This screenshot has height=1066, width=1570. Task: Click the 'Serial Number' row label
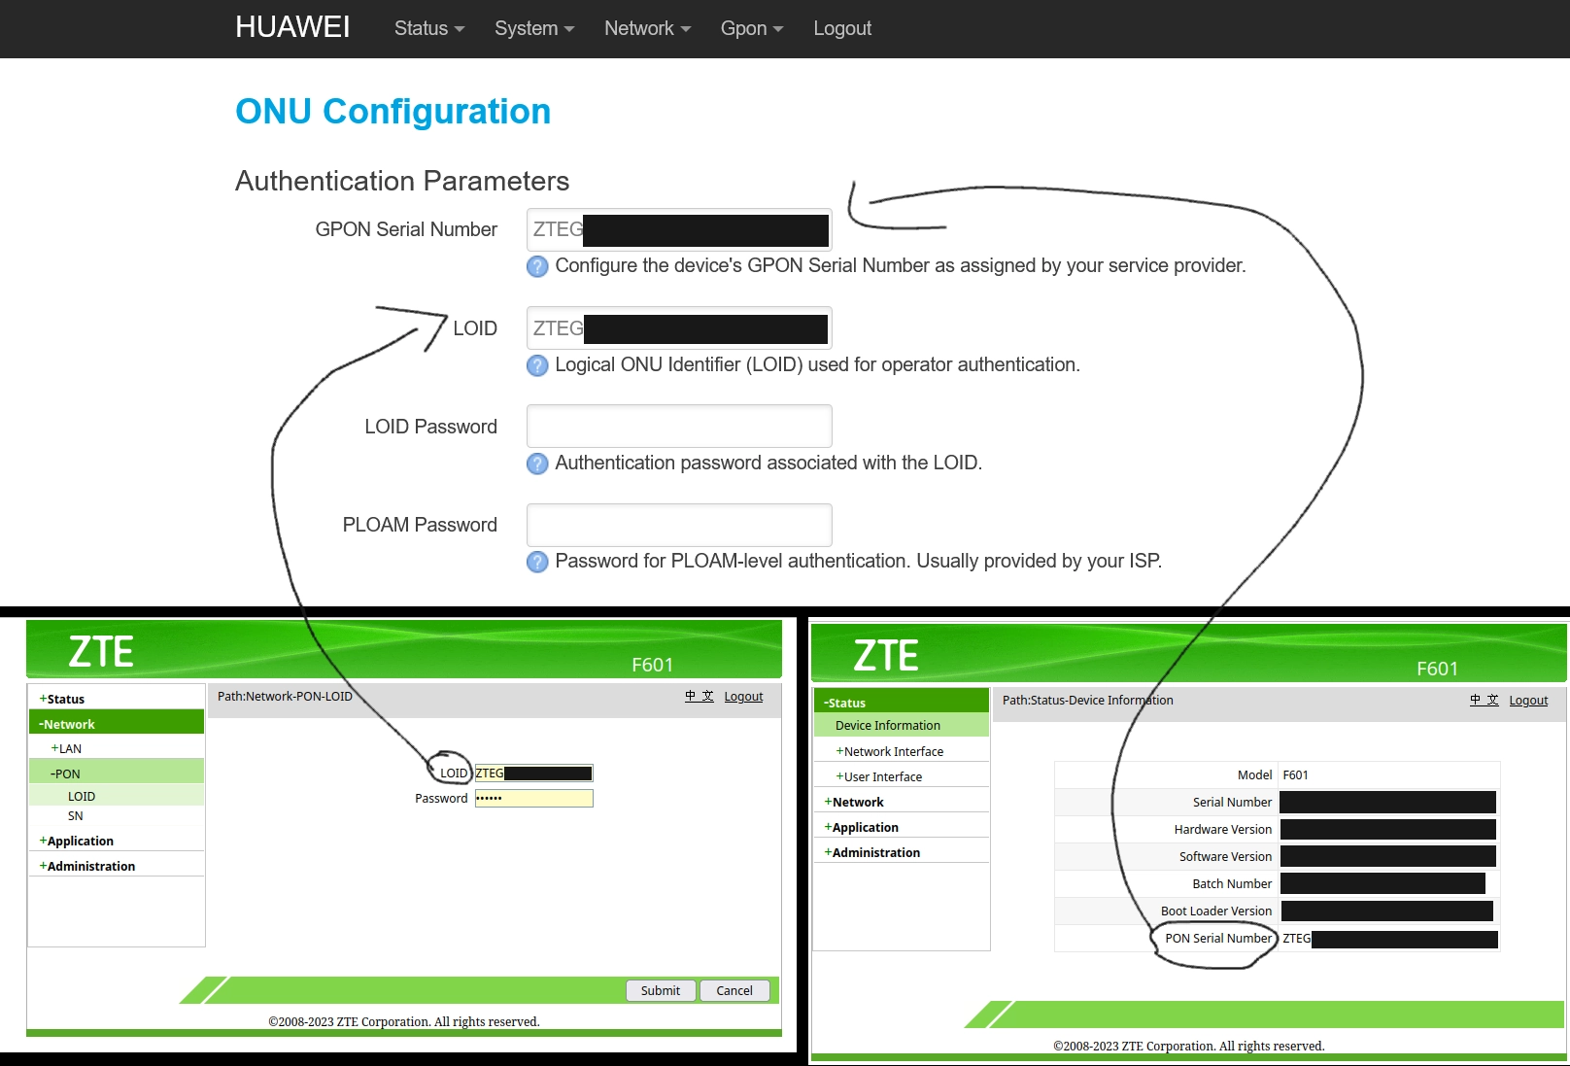tap(1233, 803)
